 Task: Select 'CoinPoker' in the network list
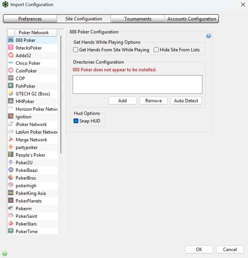[32, 71]
